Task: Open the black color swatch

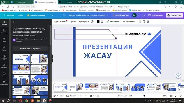Action: point(98,21)
